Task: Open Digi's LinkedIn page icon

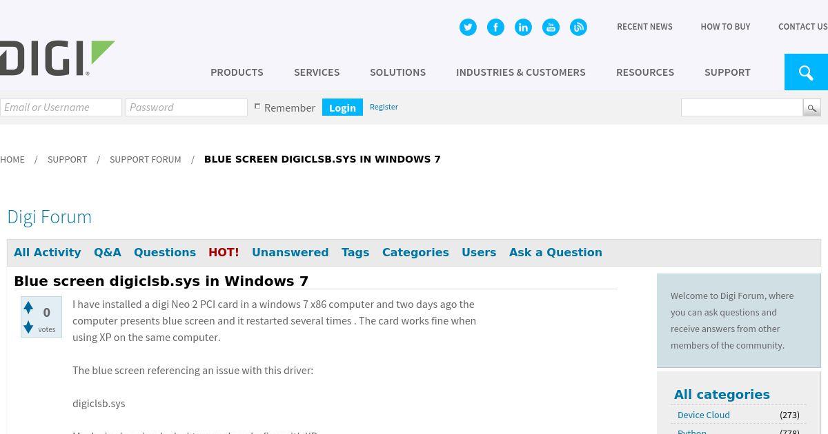Action: pyautogui.click(x=523, y=27)
